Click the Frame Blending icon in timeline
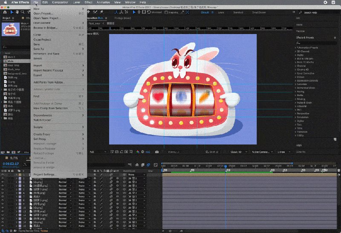Screen dimensions: 341x233 pos(143,165)
